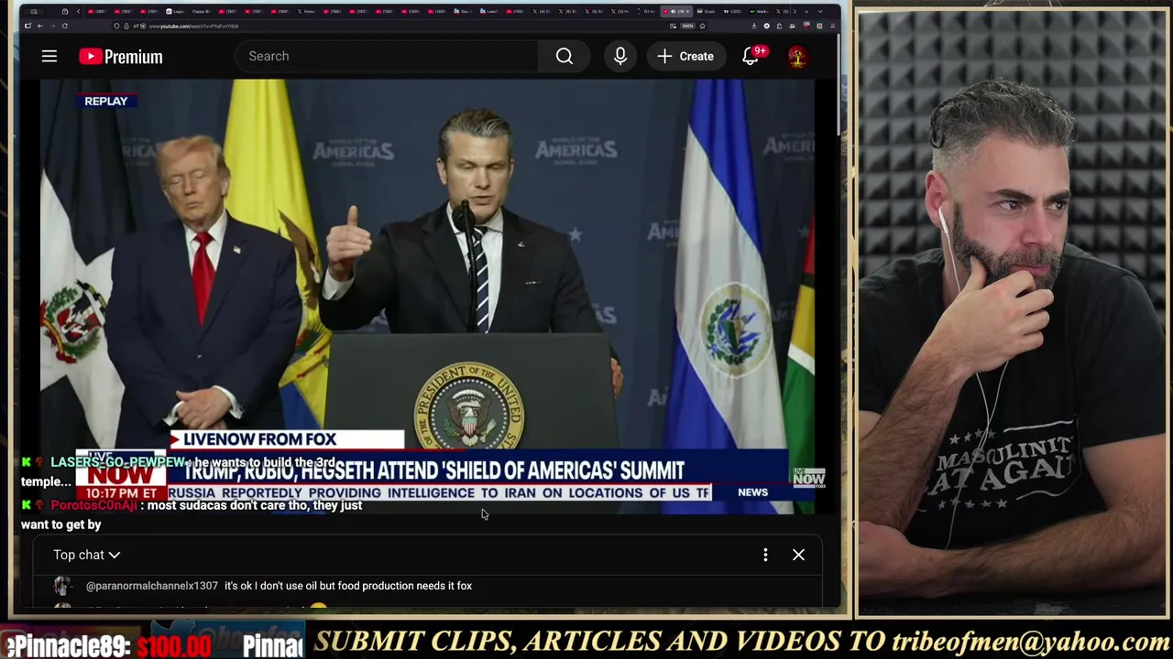This screenshot has width=1173, height=659.
Task: Open live chat three-dot options menu
Action: coord(765,555)
